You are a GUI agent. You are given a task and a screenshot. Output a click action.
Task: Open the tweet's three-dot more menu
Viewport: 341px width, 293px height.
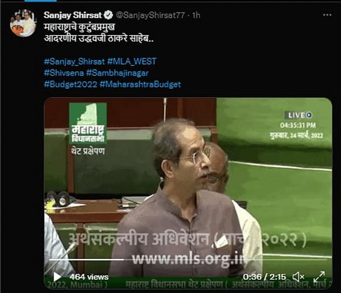pos(327,15)
